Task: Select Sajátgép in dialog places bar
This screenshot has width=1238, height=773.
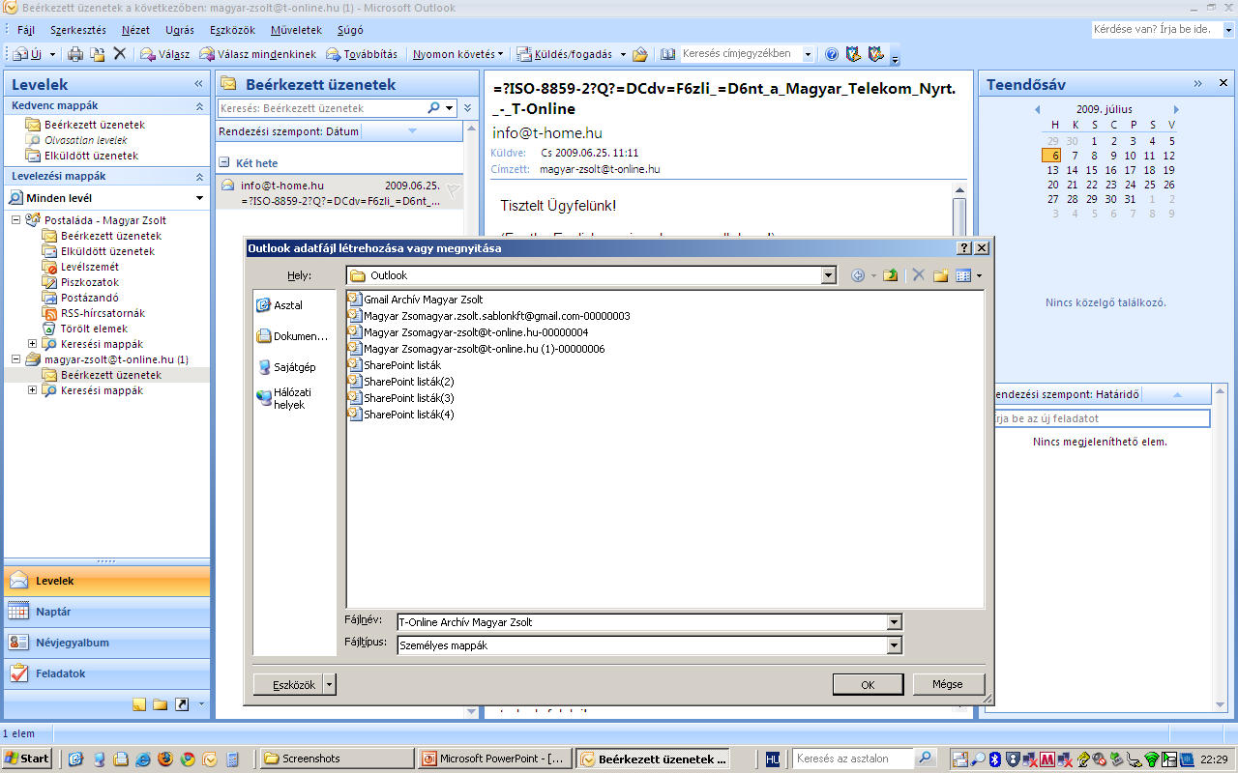Action: pos(287,367)
